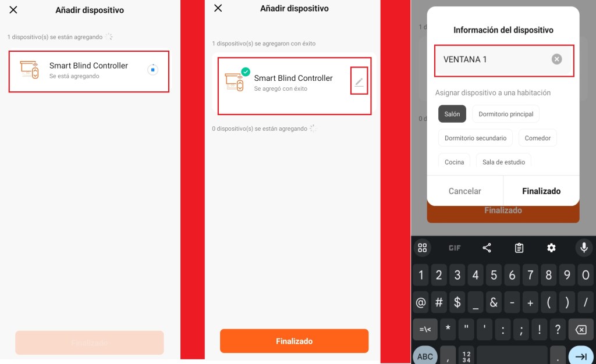Choose Dormitorio secundario room
The width and height of the screenshot is (596, 364).
475,138
